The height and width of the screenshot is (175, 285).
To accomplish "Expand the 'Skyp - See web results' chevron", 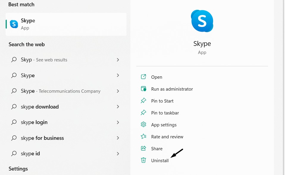I will click(118, 60).
